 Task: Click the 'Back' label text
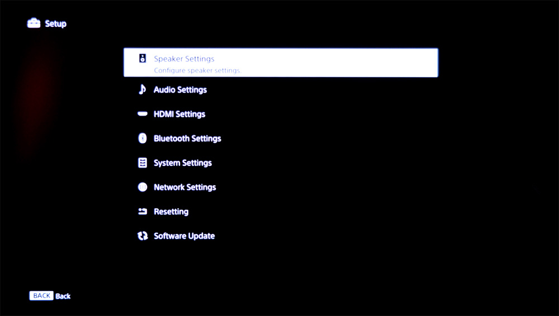click(x=63, y=296)
